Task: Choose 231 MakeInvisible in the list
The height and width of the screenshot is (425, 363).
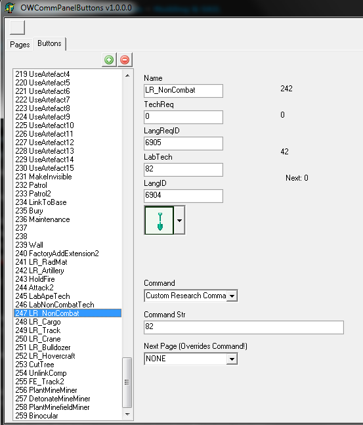Action: click(x=68, y=177)
